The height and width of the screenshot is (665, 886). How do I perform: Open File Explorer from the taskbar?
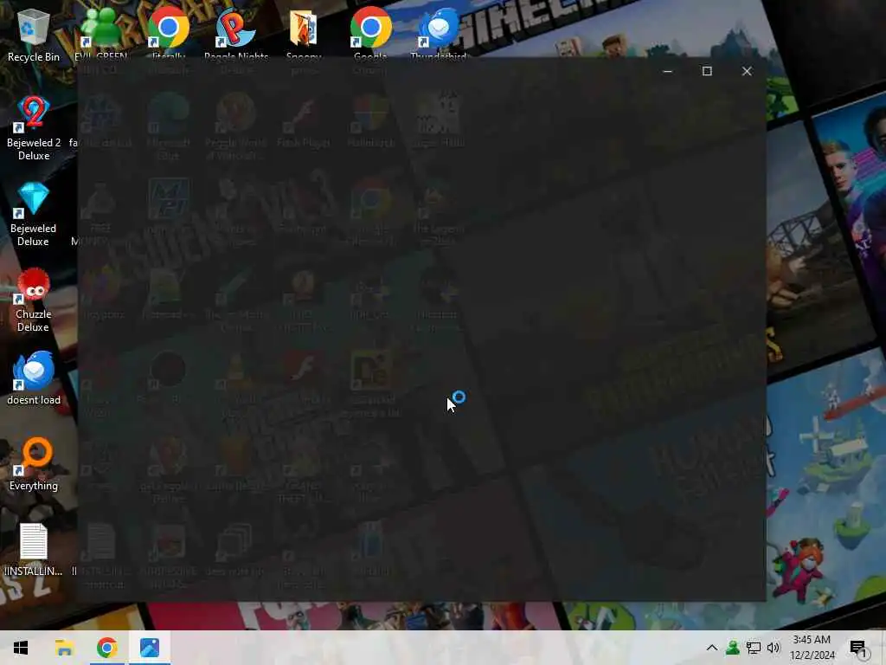(x=64, y=648)
